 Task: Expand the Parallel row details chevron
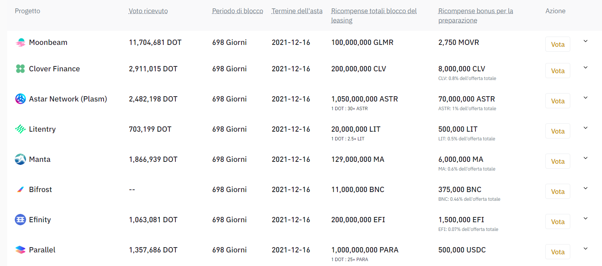click(585, 249)
